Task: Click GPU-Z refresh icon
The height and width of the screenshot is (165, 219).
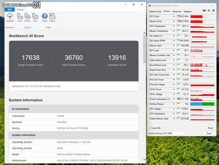Action: point(209,10)
